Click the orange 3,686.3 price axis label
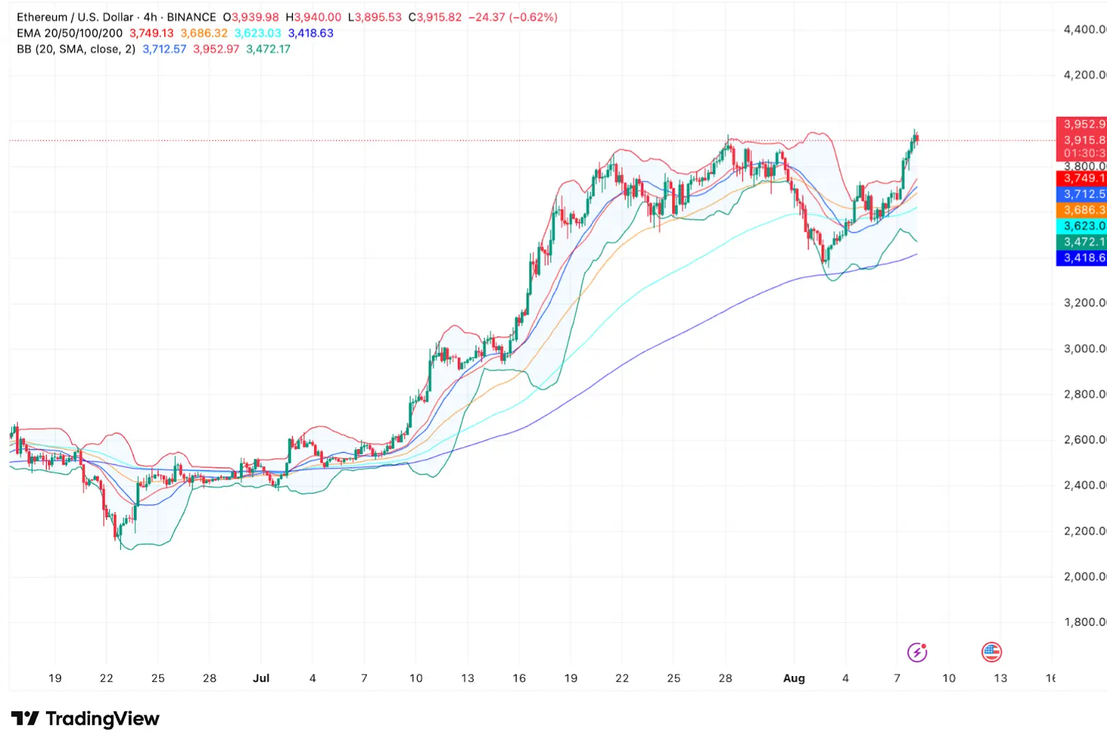The height and width of the screenshot is (746, 1107). 1082,210
